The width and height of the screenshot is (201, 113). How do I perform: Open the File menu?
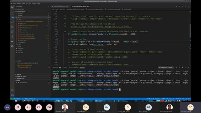[12, 4]
